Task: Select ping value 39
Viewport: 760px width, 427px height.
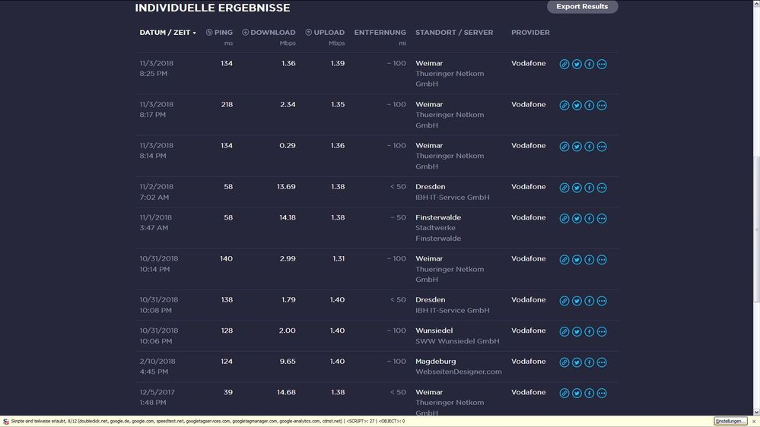Action: coord(227,392)
